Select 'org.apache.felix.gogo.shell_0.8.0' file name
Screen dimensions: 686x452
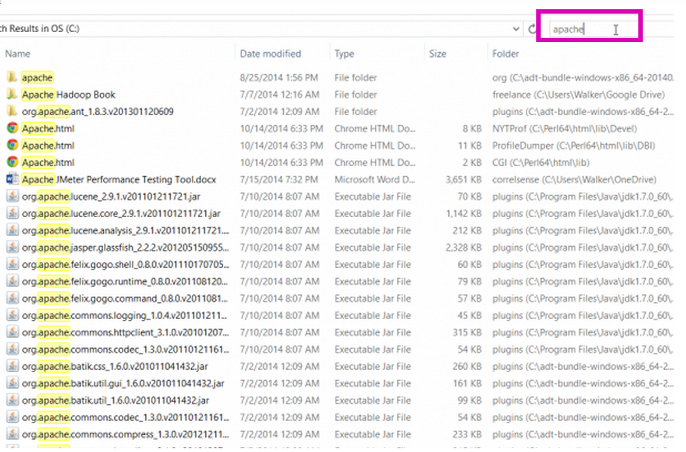[125, 265]
